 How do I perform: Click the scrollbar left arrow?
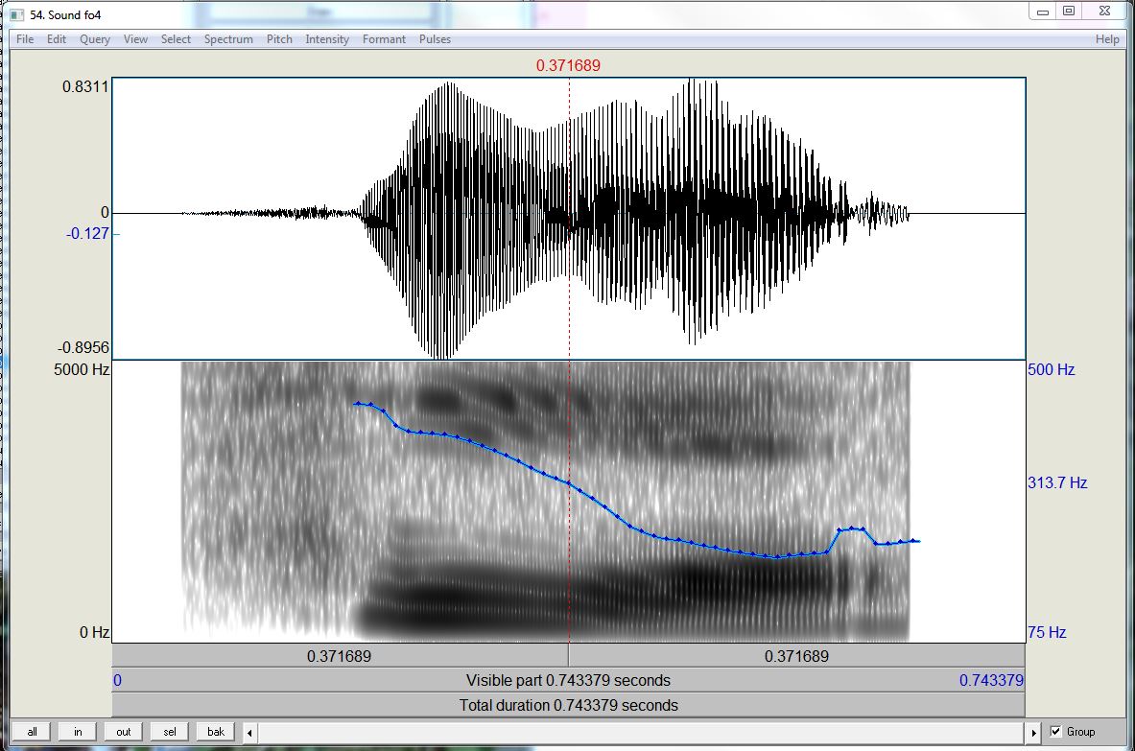coord(249,732)
